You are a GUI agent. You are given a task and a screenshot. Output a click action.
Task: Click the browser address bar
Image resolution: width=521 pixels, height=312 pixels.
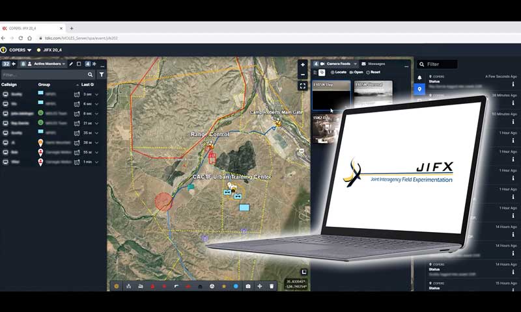tap(279, 38)
